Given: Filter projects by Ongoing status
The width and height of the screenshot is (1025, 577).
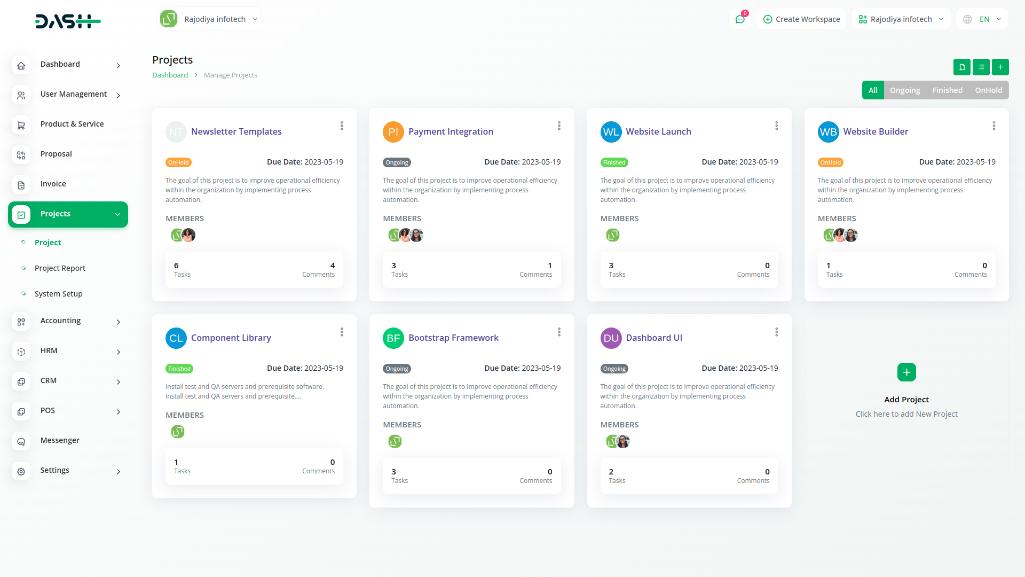Looking at the screenshot, I should click(x=905, y=90).
